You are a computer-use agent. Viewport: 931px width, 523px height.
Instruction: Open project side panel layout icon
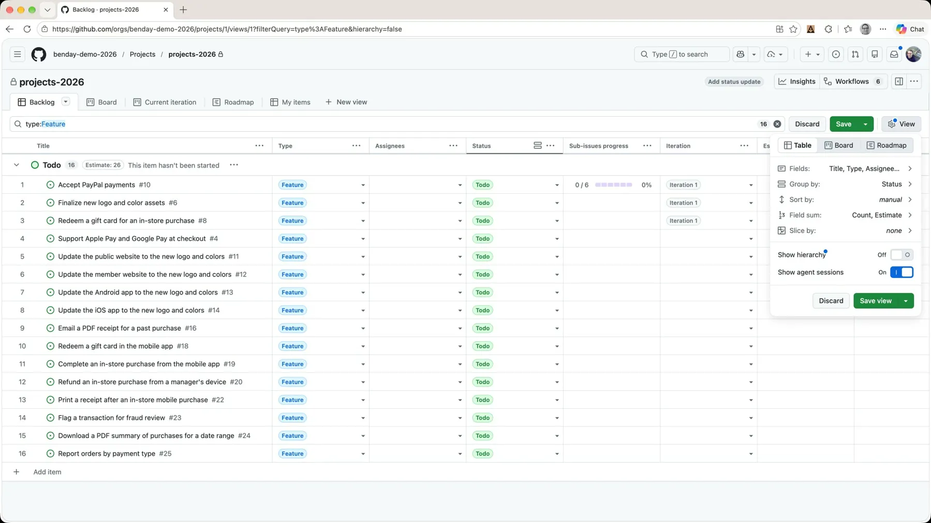(x=899, y=82)
